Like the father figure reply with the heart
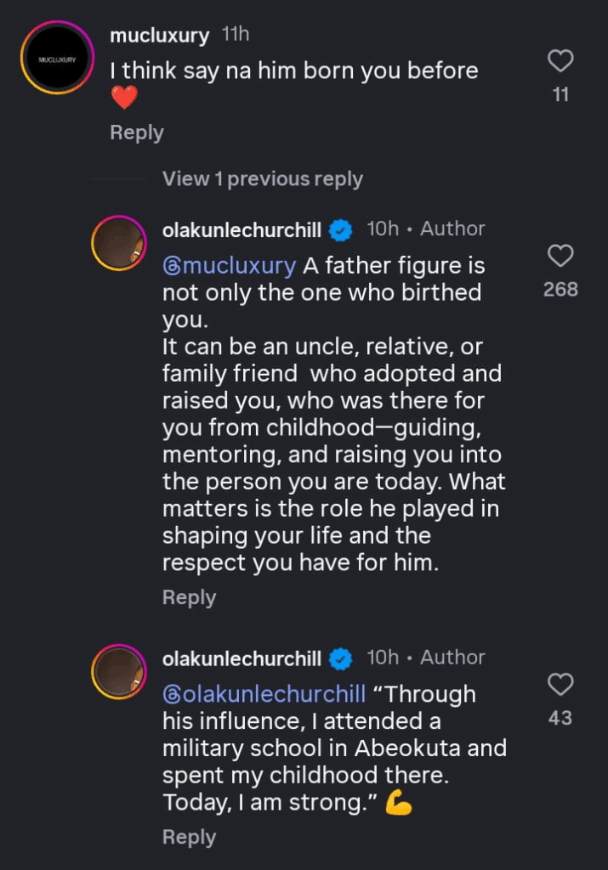 click(560, 255)
